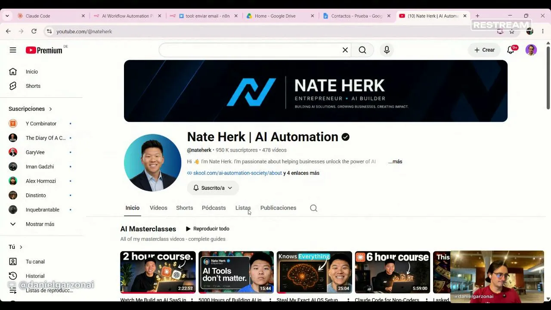Open the YouTube account avatar menu
551x310 pixels.
(531, 50)
